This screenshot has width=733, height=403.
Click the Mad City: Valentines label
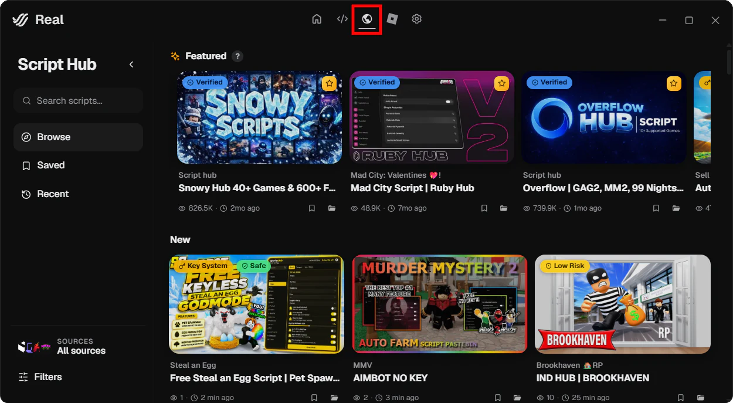click(396, 175)
